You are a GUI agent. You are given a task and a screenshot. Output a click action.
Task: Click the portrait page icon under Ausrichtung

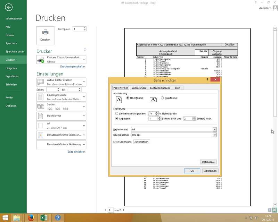coord(119,100)
